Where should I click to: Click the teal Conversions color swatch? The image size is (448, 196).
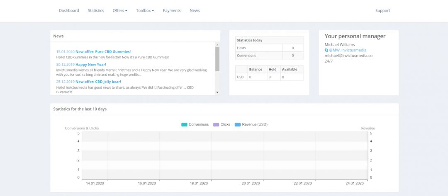tap(184, 124)
